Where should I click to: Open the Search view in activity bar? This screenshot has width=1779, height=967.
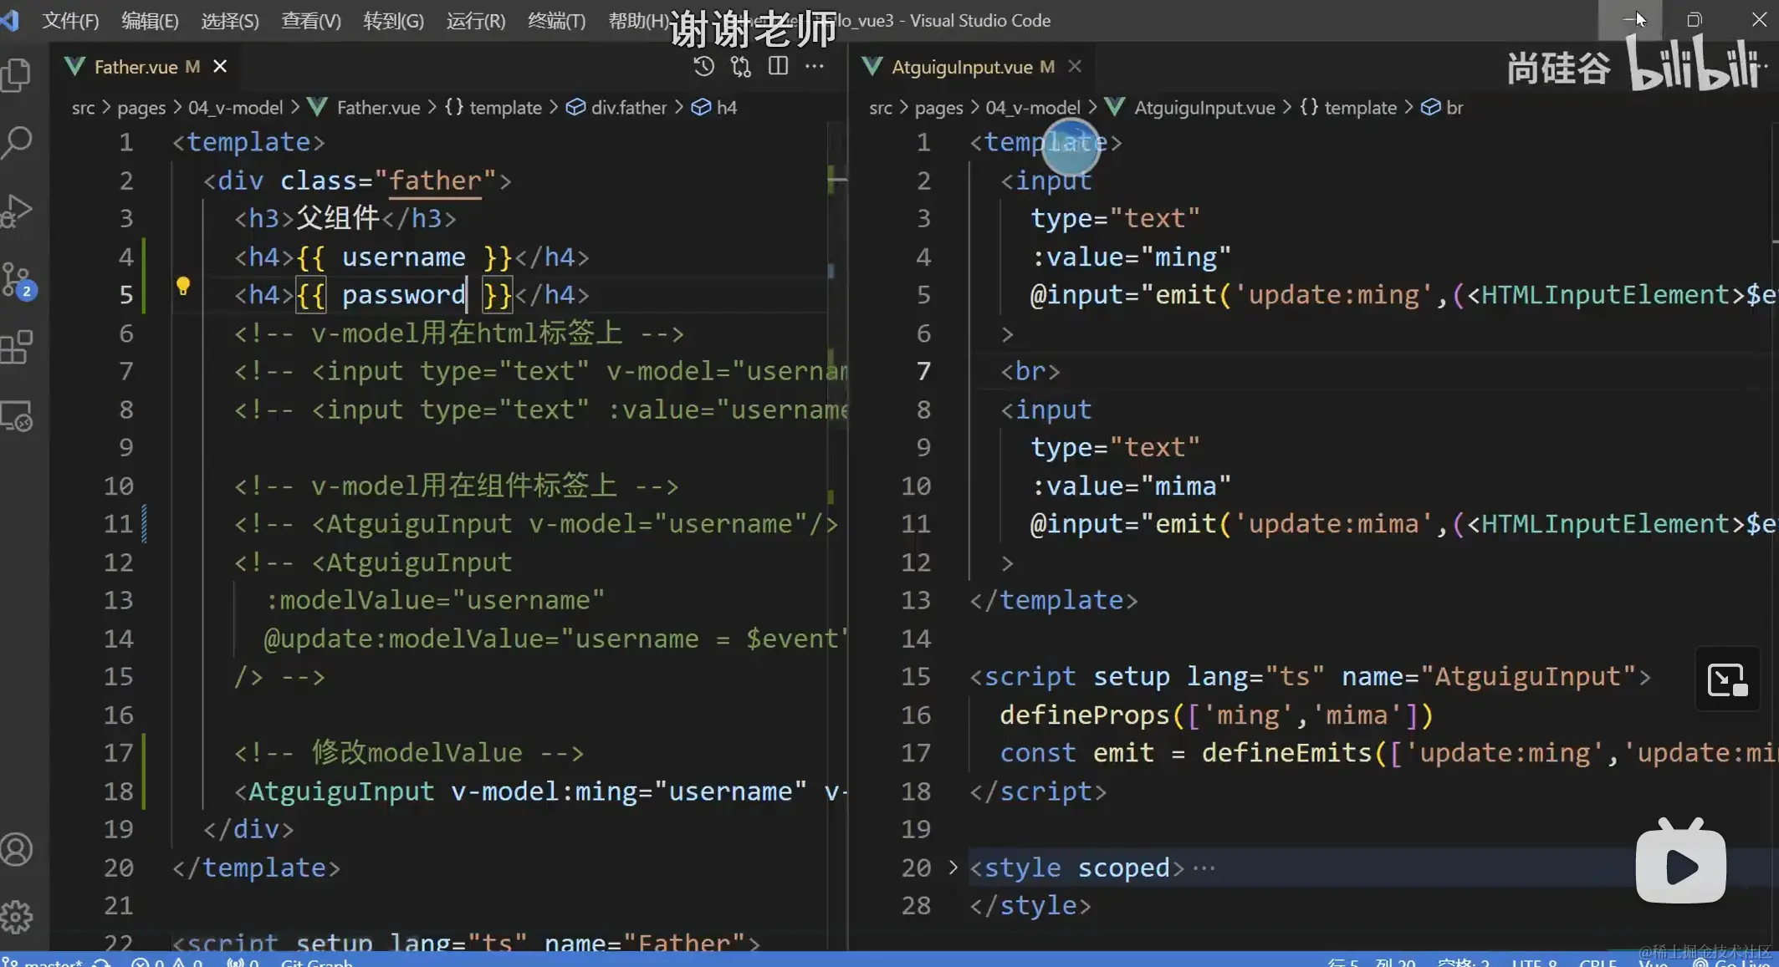17,142
